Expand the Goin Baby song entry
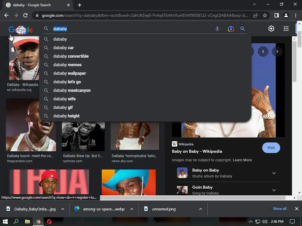Viewport: 302px width, 226px height. tap(274, 190)
